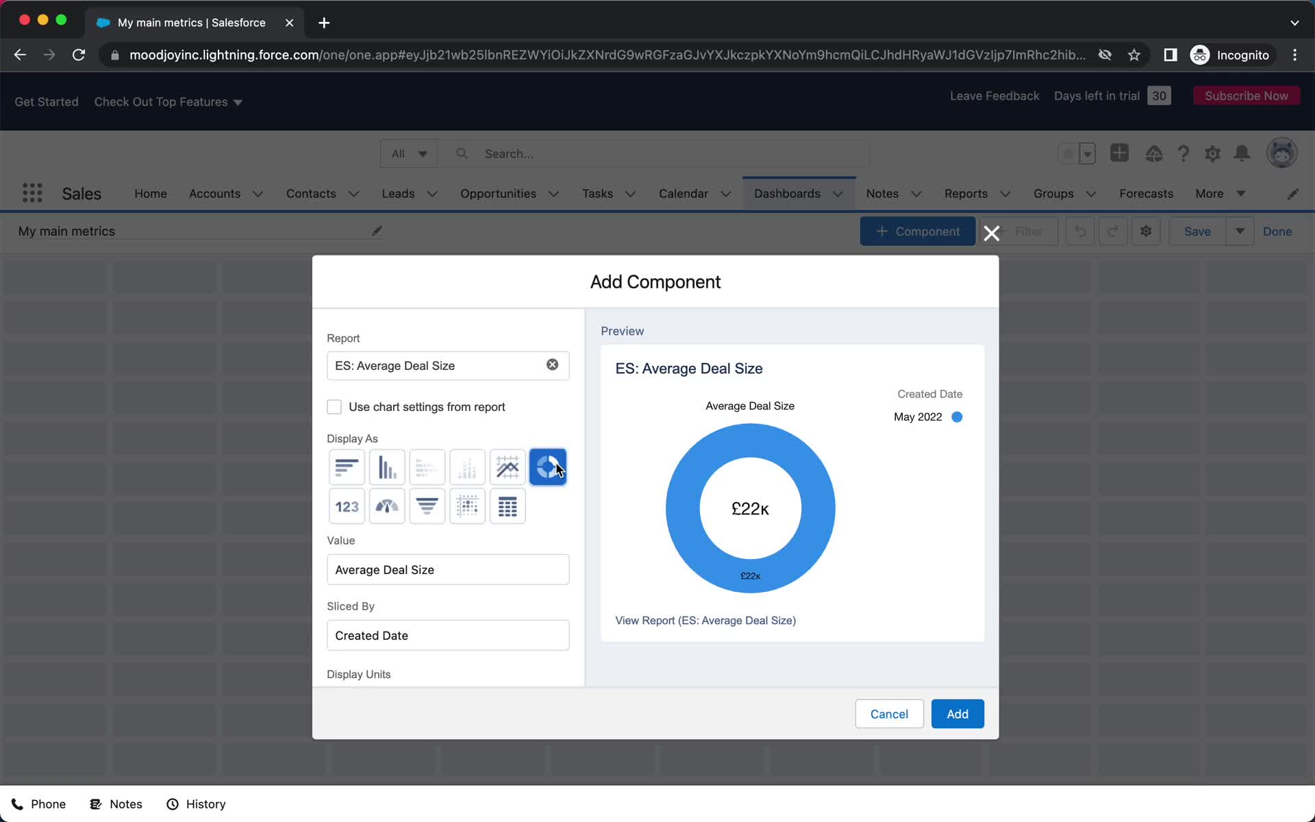Viewport: 1315px width, 822px height.
Task: Switch to the Reports tab
Action: (x=965, y=193)
